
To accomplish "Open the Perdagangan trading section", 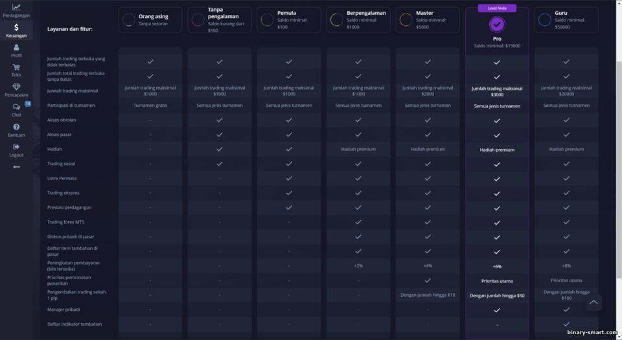I will 16,11.
